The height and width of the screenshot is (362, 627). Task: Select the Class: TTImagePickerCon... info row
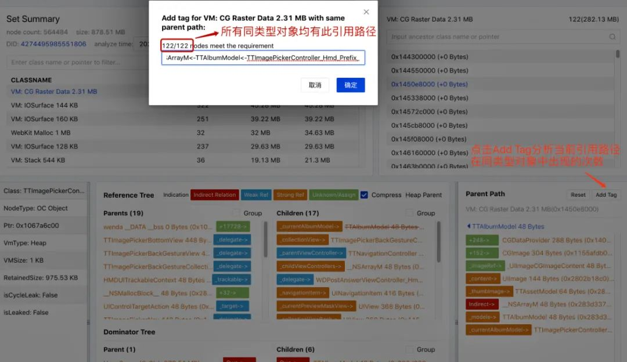[44, 191]
